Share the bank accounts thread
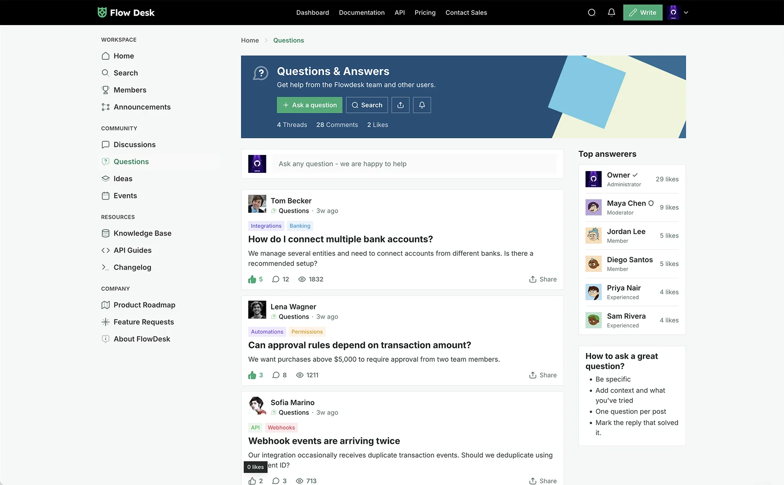The width and height of the screenshot is (784, 485). [x=543, y=279]
